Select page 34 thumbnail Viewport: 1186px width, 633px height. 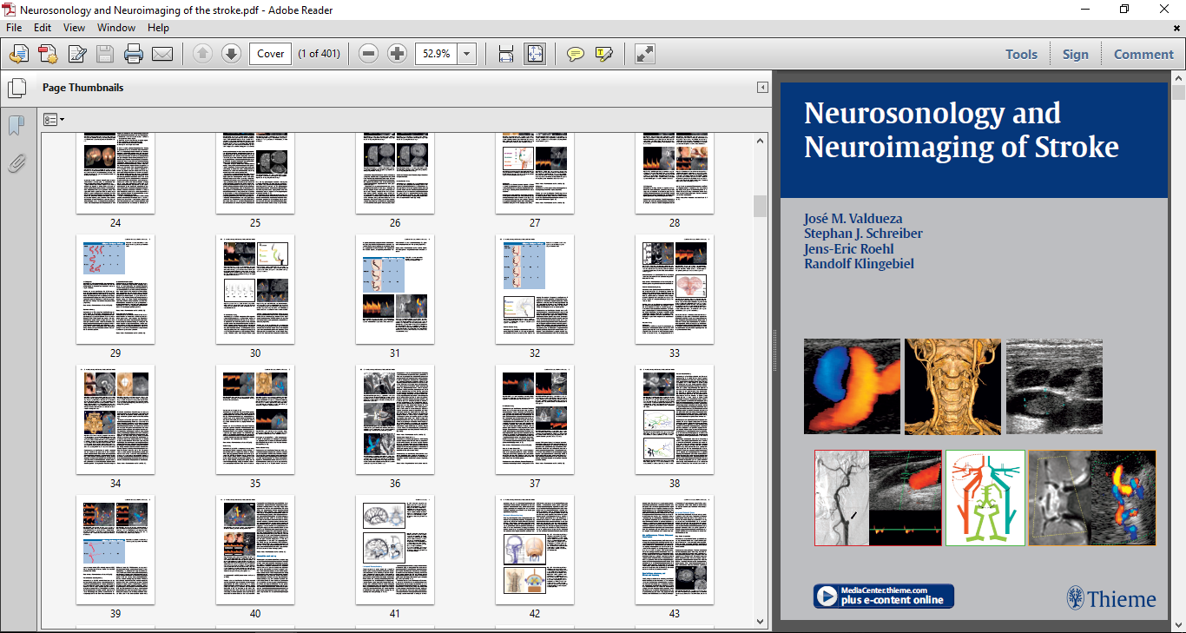[115, 419]
